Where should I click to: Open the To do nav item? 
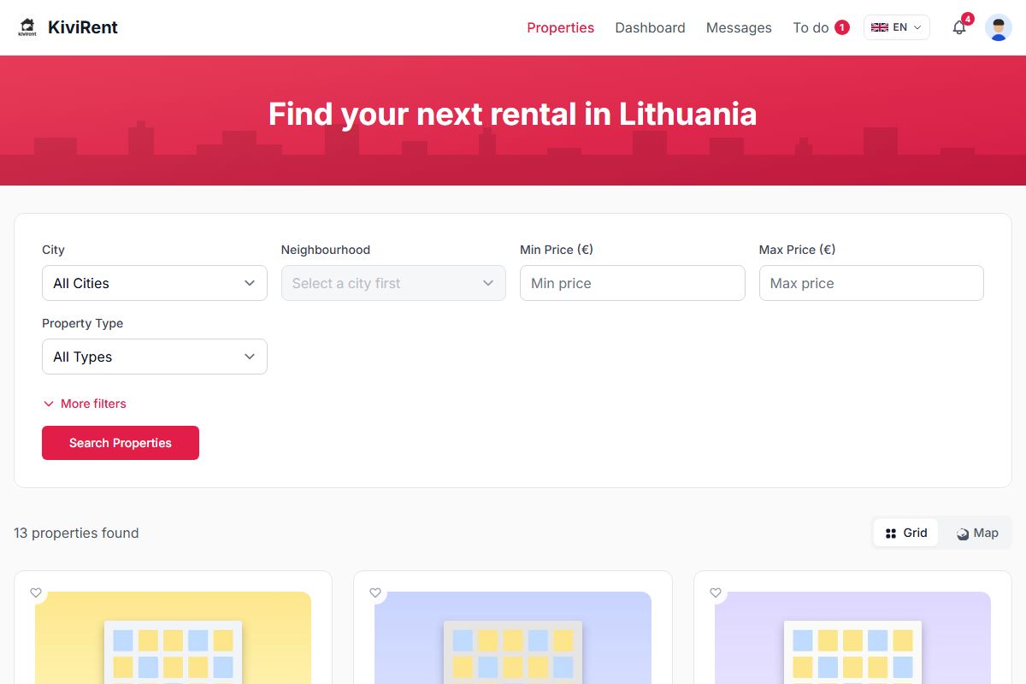click(821, 27)
